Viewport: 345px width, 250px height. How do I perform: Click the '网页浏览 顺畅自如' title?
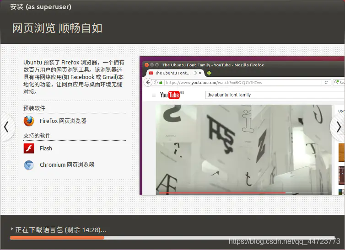point(57,28)
